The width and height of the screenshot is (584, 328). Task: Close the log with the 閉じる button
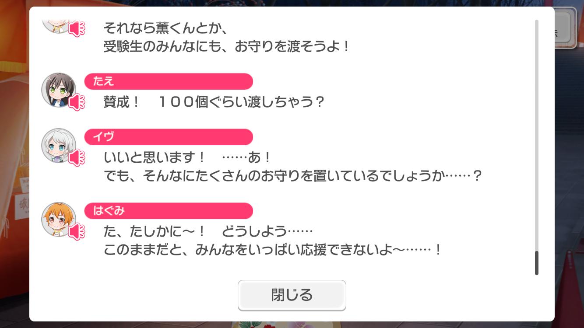(292, 295)
